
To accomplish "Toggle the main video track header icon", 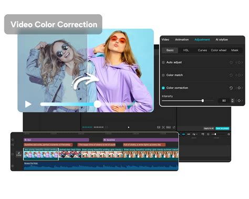I will coord(13,154).
